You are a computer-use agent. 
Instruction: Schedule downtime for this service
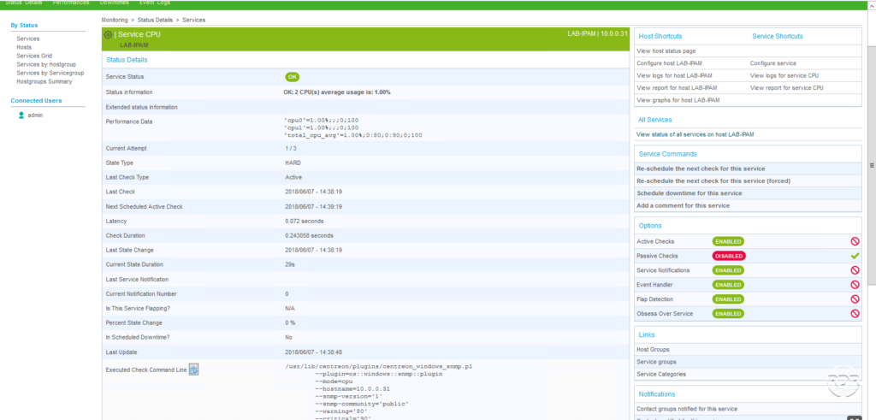(x=690, y=193)
